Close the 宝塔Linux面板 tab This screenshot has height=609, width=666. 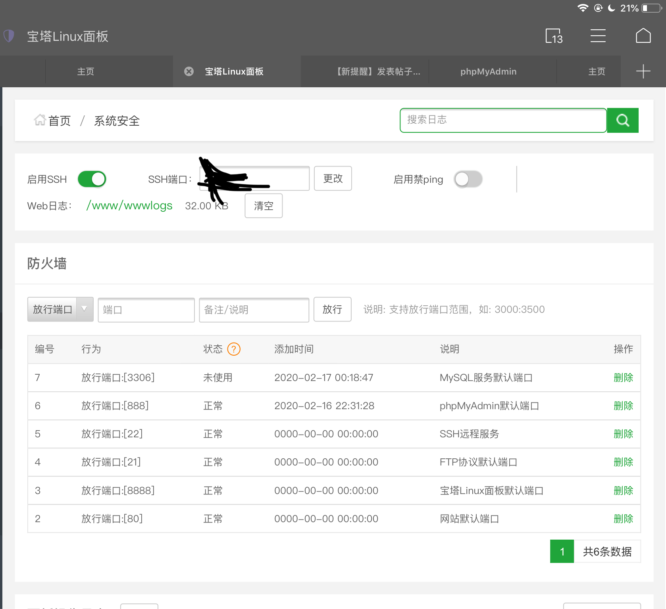click(189, 71)
